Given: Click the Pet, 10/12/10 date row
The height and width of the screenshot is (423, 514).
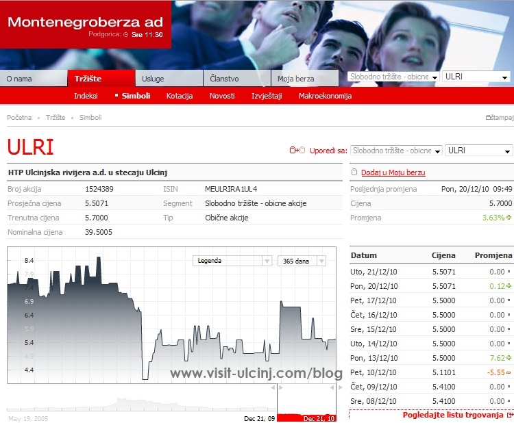Looking at the screenshot, I should tap(431, 372).
